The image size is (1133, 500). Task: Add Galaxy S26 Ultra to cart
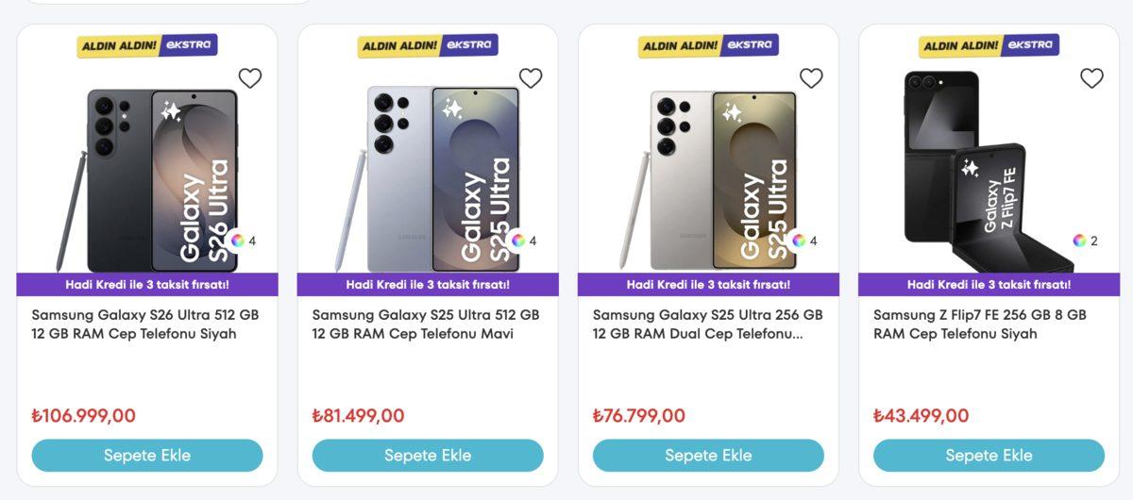pyautogui.click(x=147, y=456)
